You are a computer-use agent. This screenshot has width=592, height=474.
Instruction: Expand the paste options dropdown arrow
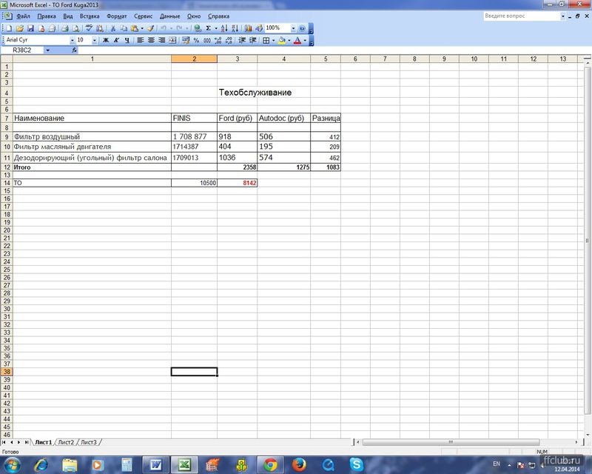(x=142, y=28)
